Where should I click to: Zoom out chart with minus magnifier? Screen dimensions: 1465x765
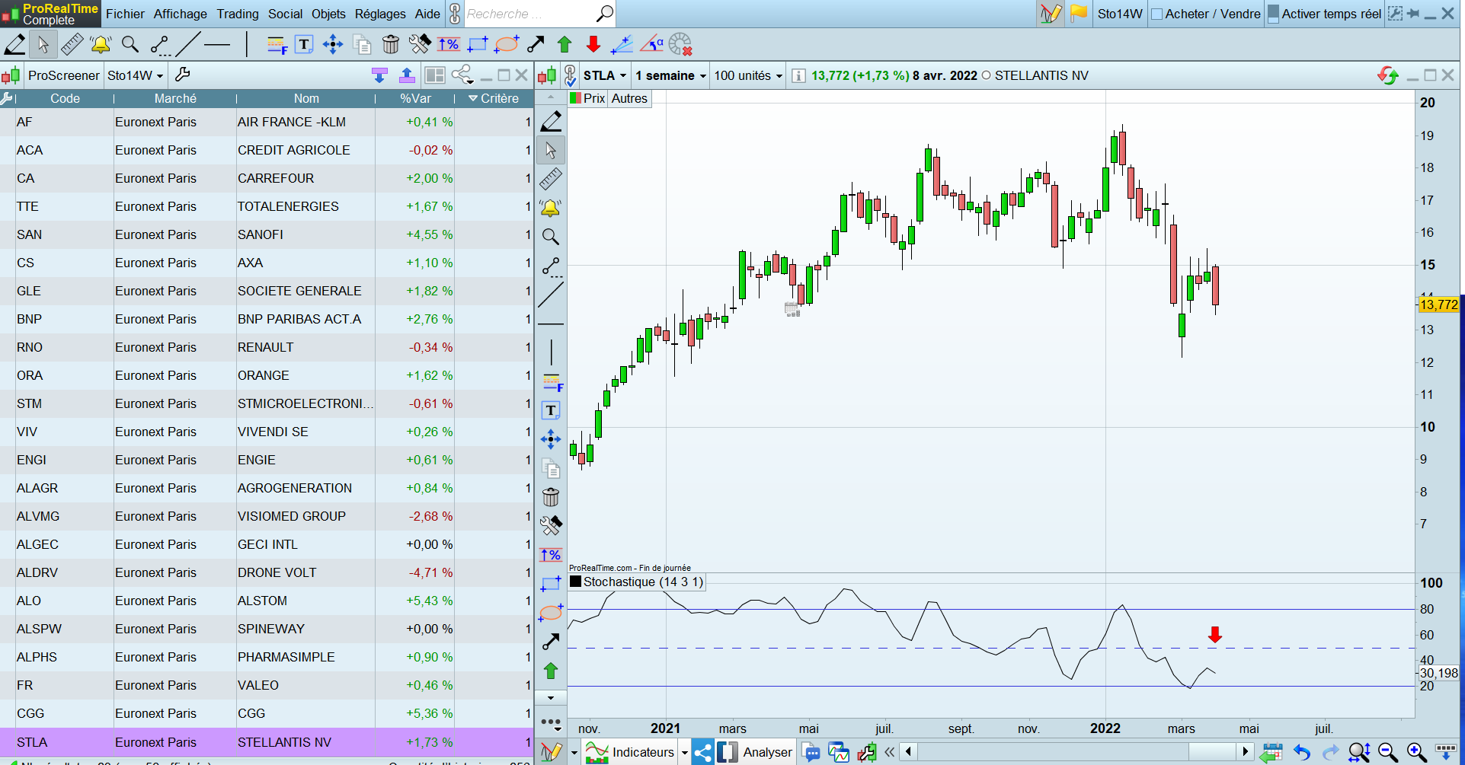pos(1388,753)
